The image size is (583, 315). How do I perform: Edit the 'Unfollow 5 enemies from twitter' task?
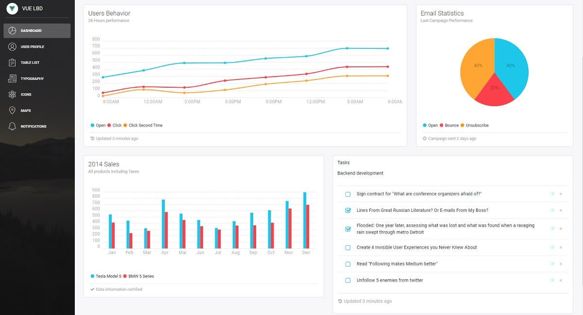(x=552, y=280)
